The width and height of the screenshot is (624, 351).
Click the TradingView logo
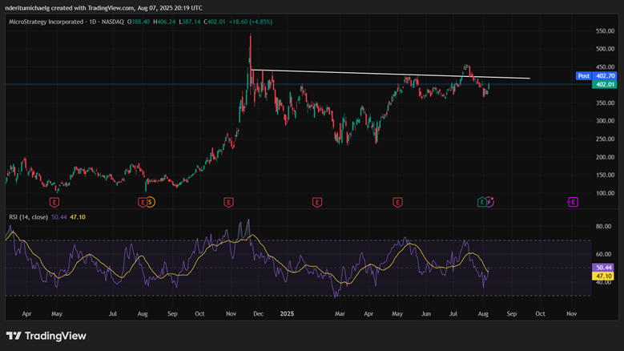46,336
